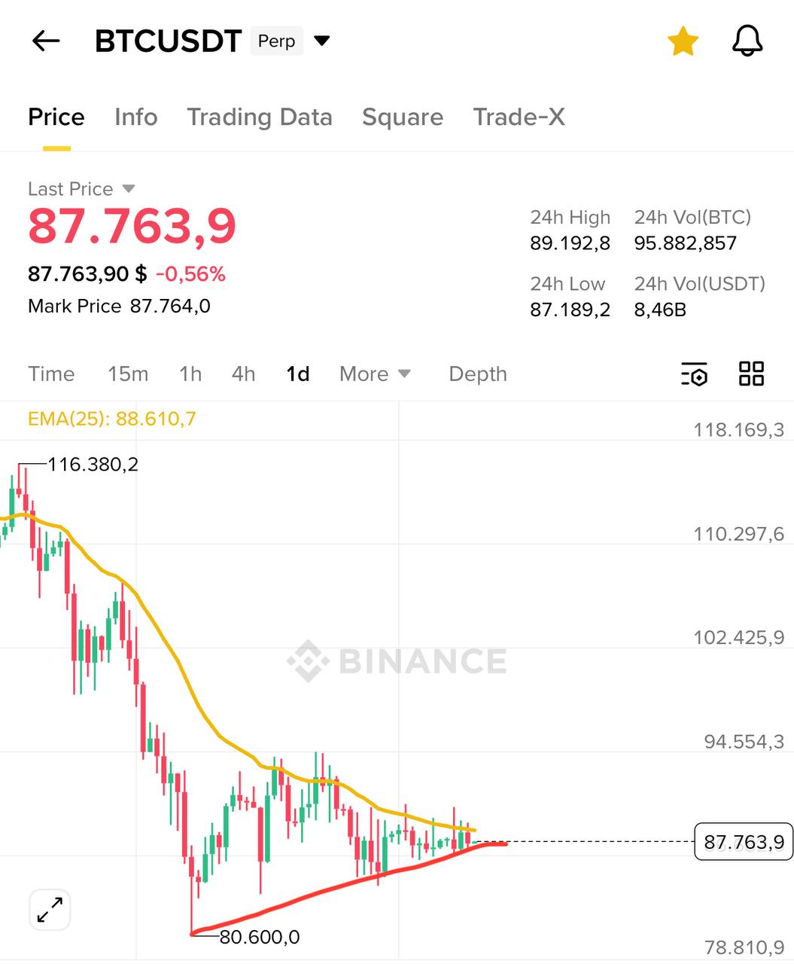
Task: Toggle the 1d timeframe selection
Action: (297, 374)
